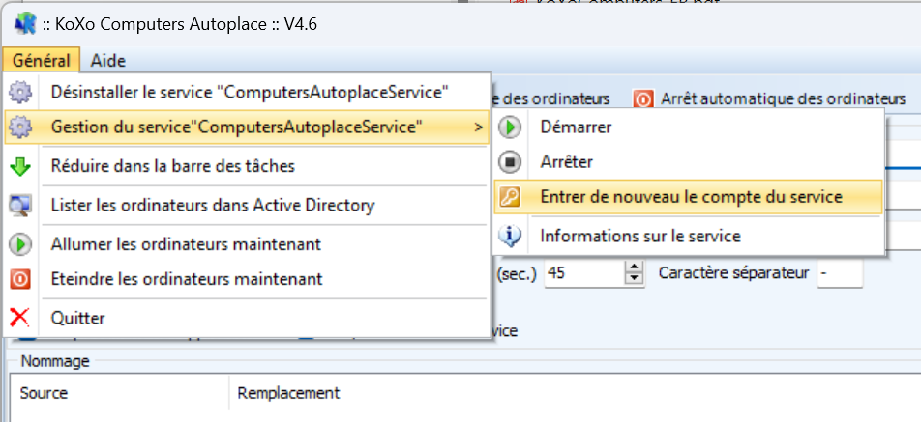Select Allumer les ordinateurs maintenant
Image resolution: width=921 pixels, height=422 pixels.
247,243
